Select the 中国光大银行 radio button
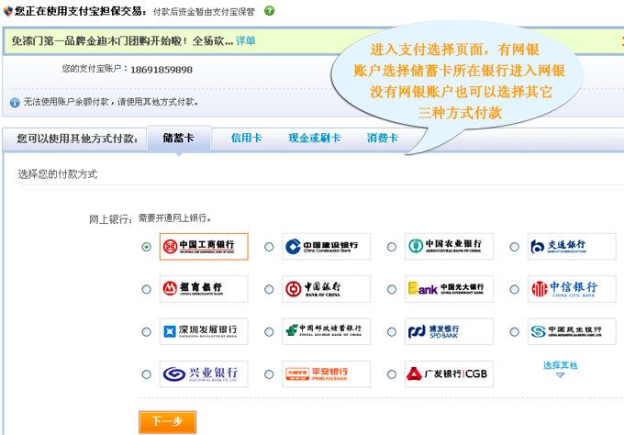This screenshot has width=624, height=435. pyautogui.click(x=392, y=289)
